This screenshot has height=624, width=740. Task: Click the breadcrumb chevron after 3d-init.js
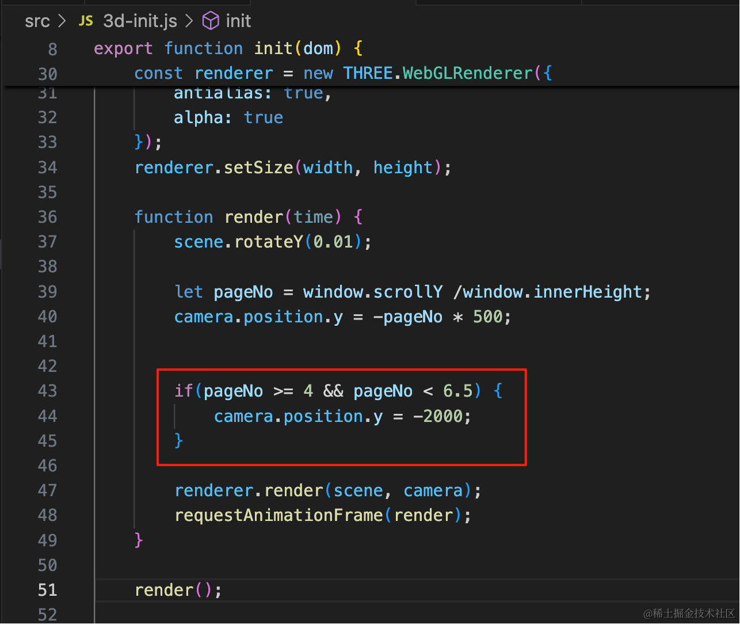click(x=189, y=21)
